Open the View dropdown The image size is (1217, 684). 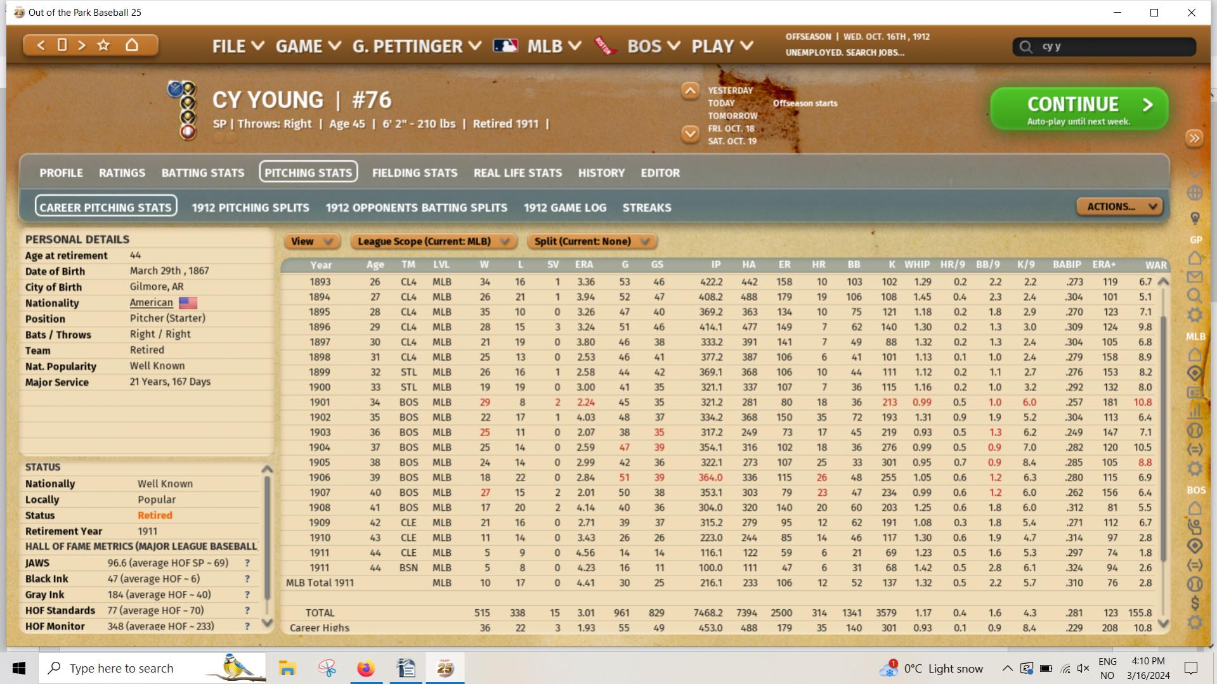tap(311, 242)
